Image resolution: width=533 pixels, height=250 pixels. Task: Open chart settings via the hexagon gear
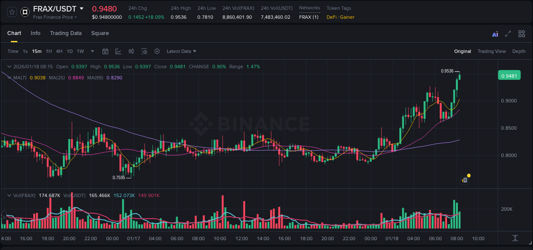coord(157,51)
